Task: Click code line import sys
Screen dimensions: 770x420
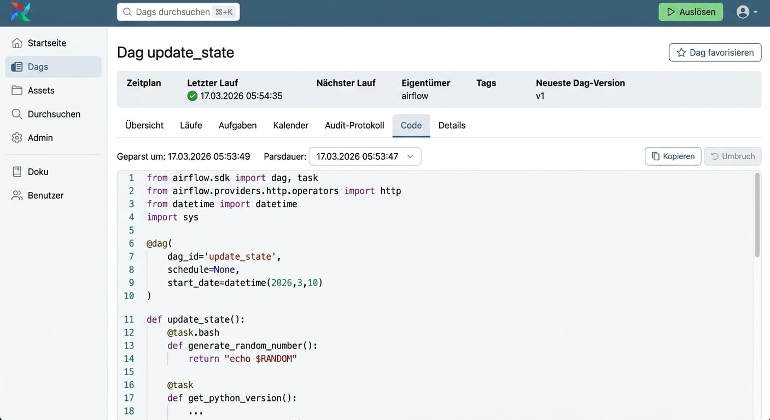Action: (x=172, y=217)
